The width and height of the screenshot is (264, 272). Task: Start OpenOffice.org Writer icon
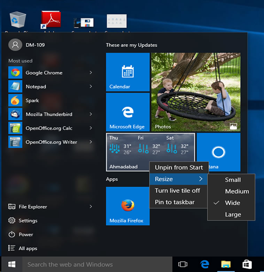(x=15, y=142)
